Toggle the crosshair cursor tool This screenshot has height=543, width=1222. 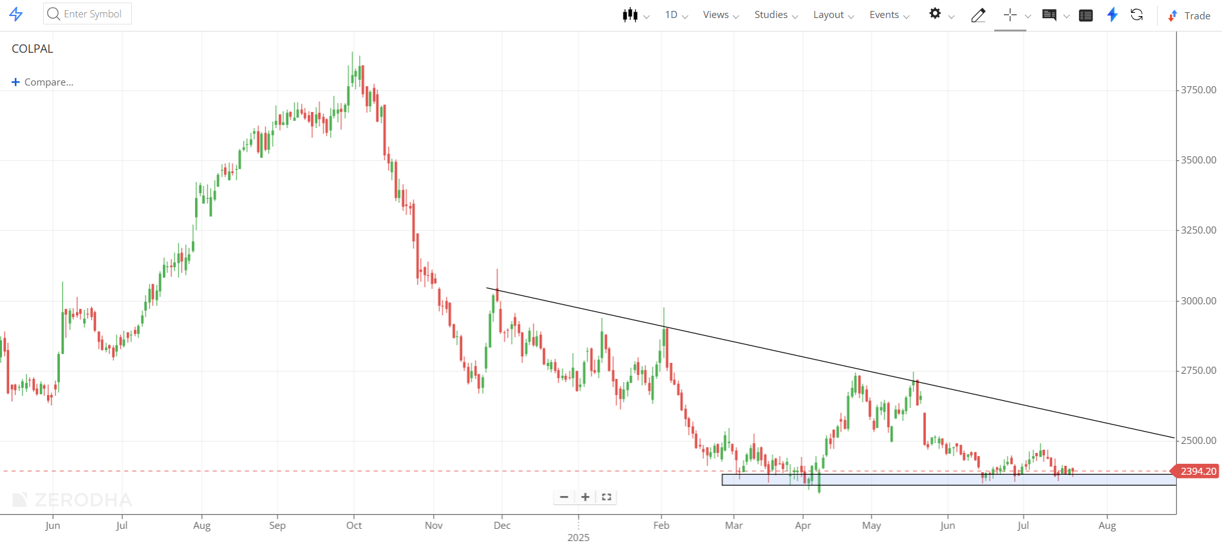(x=1010, y=15)
